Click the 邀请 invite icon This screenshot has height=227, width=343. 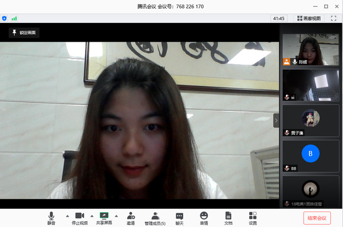click(131, 218)
